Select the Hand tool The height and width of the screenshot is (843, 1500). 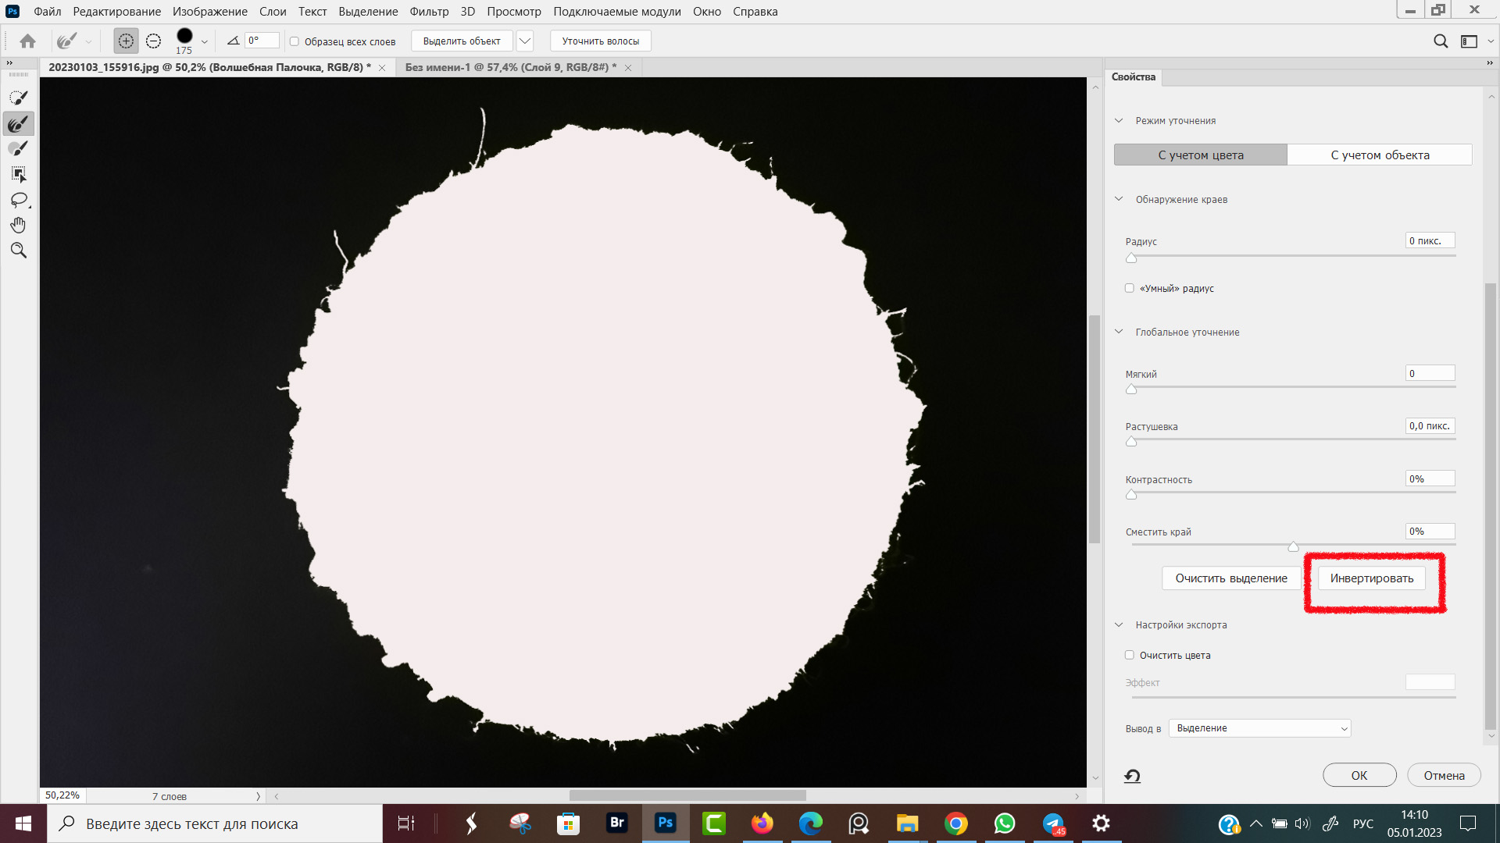coord(18,225)
